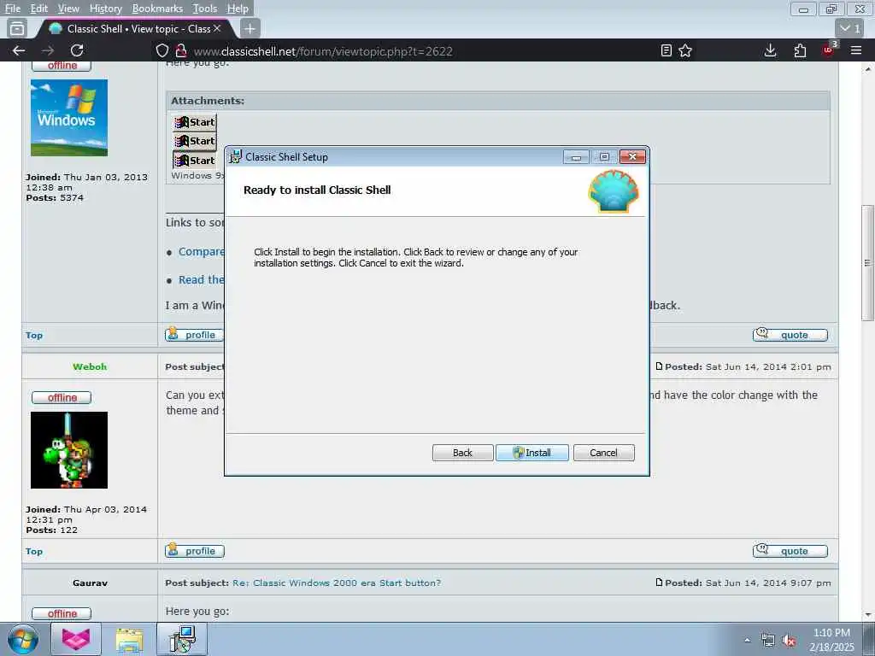The height and width of the screenshot is (656, 875).
Task: Quote Weboh's post
Action: pos(790,551)
